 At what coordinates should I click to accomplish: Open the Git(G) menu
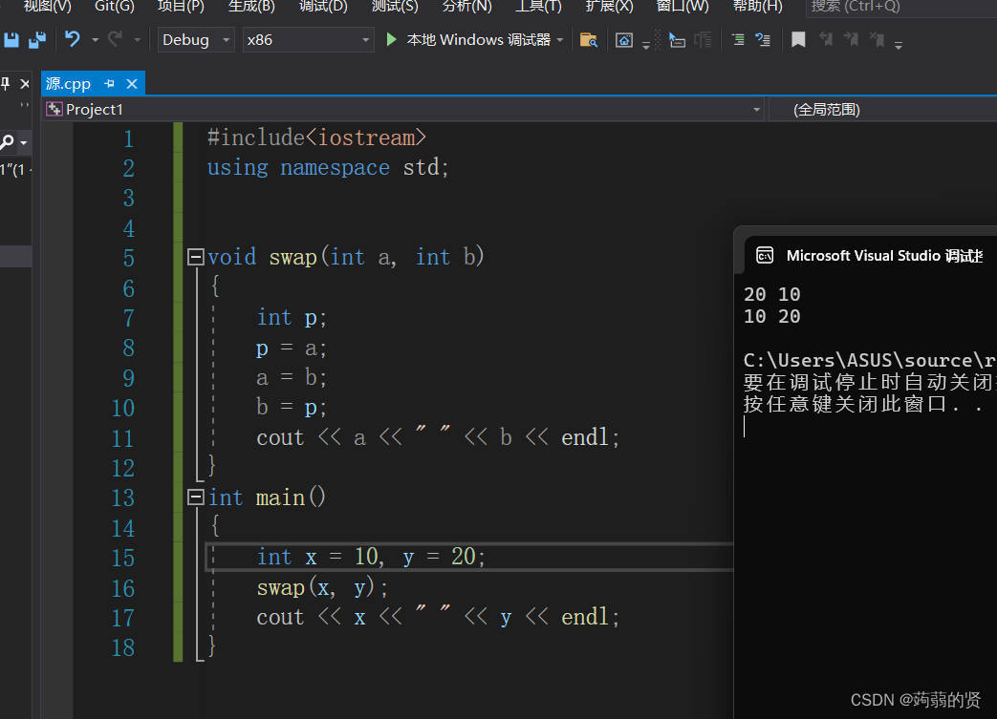click(115, 7)
